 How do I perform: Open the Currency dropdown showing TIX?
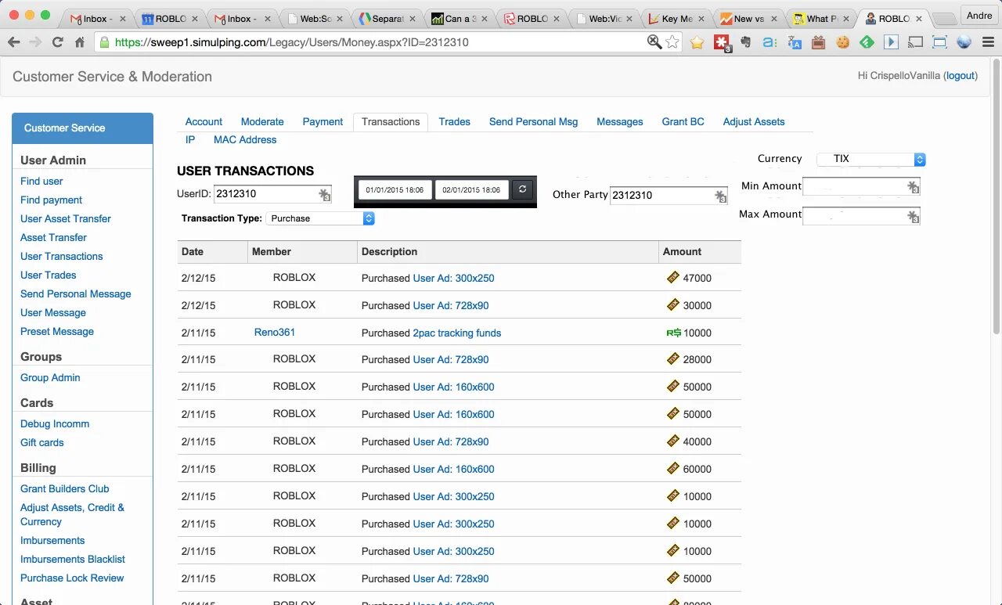871,159
